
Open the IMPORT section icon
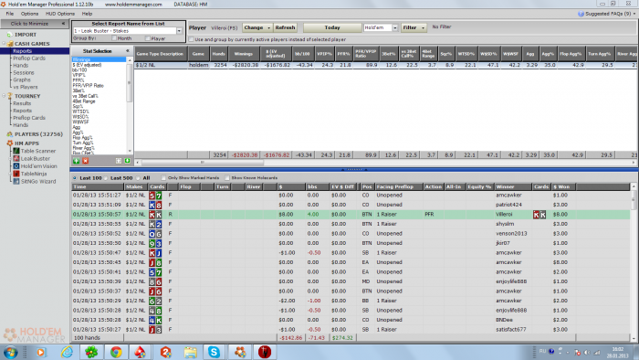(9, 35)
